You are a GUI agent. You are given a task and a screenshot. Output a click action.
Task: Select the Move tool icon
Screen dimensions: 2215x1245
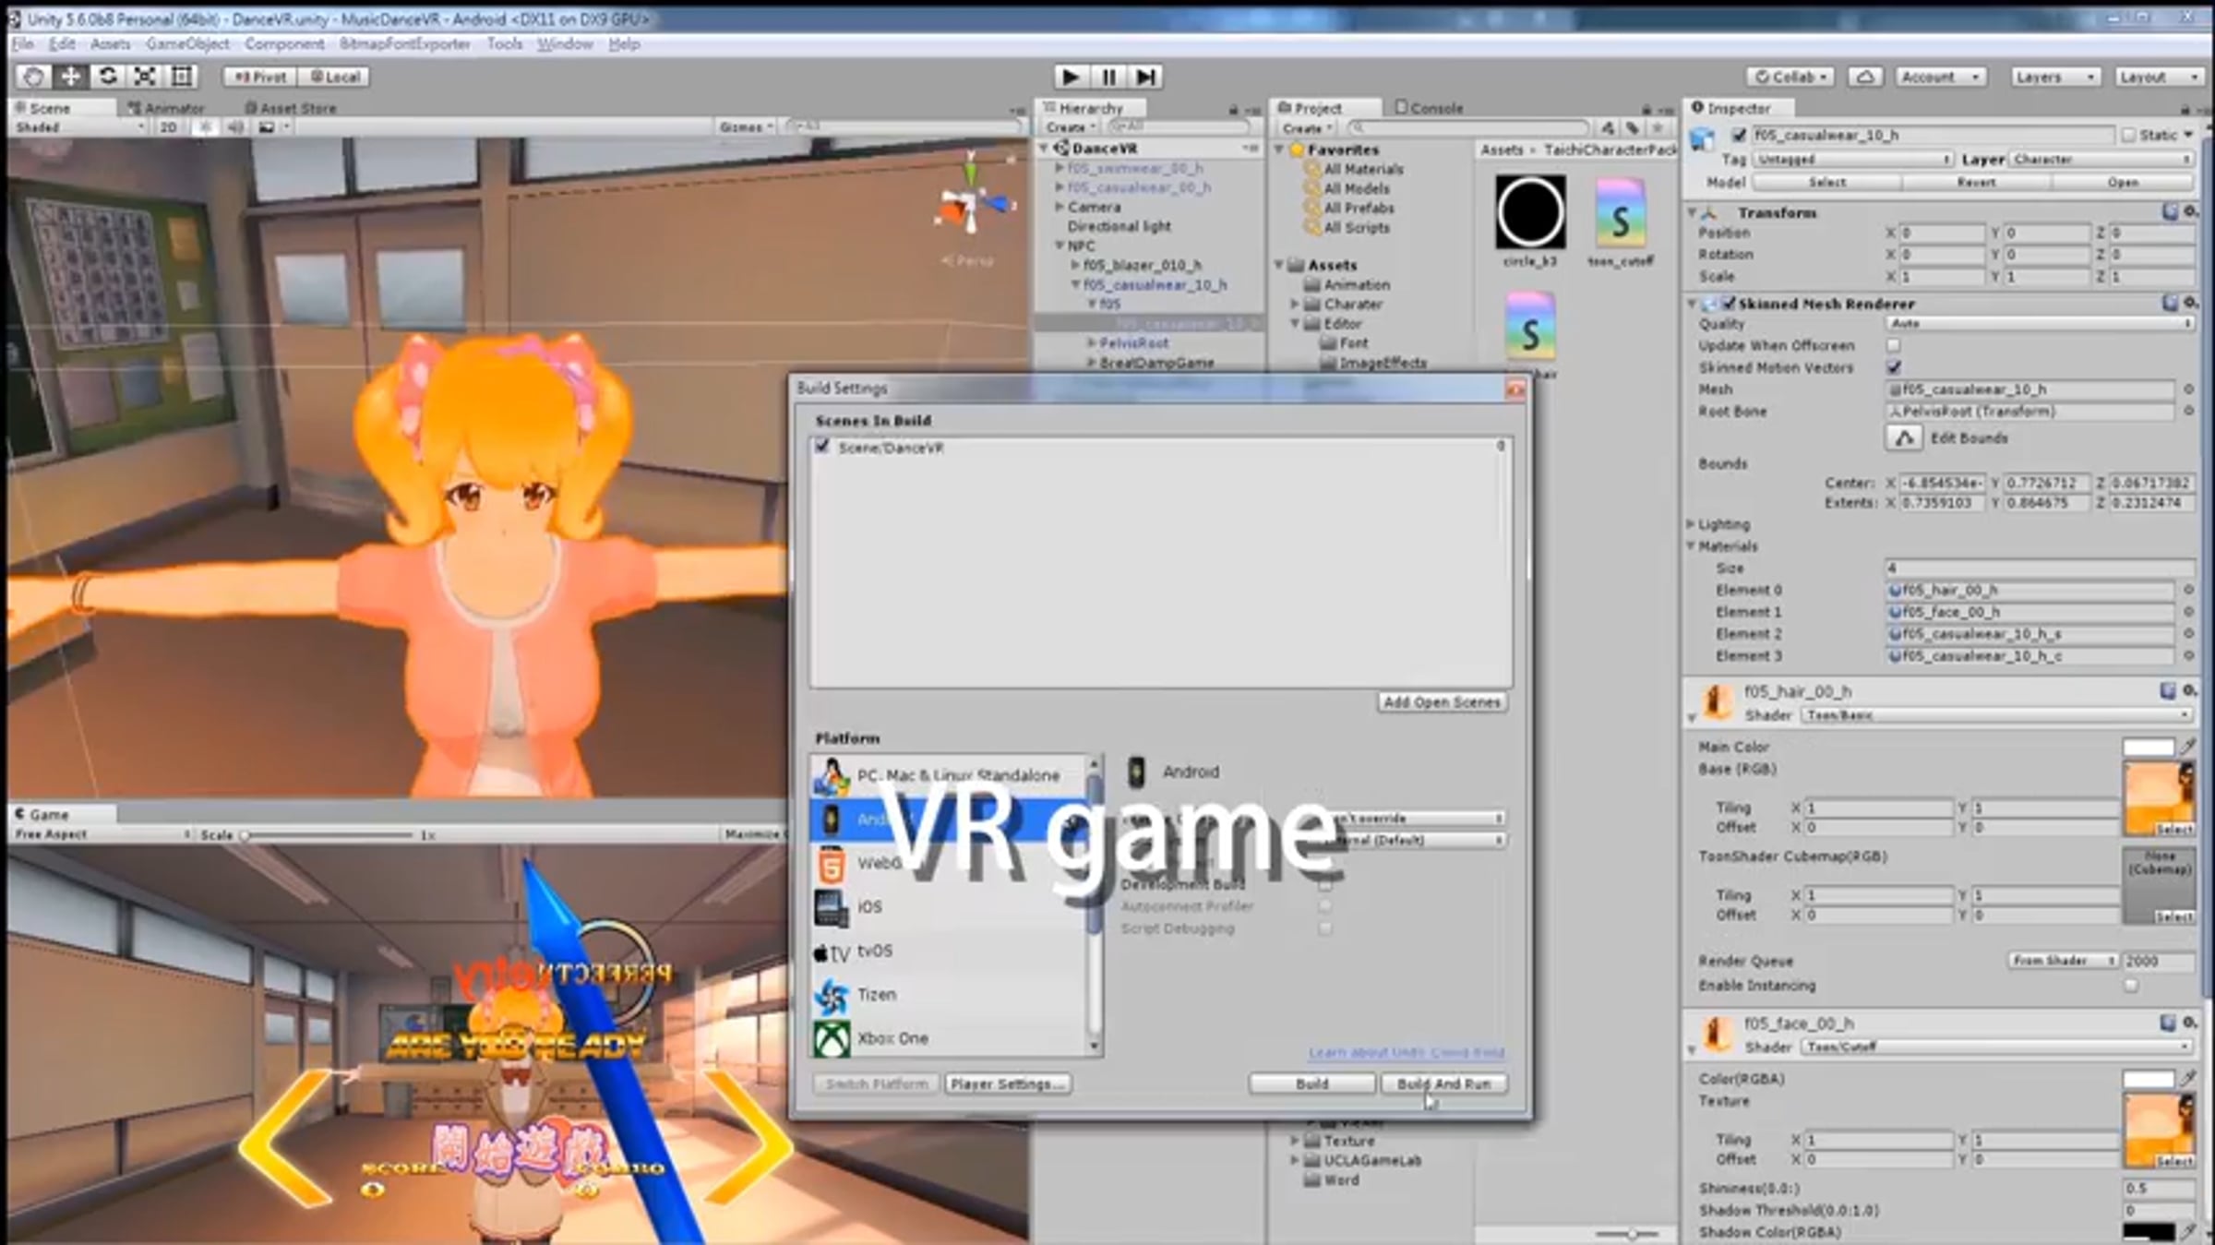point(70,77)
